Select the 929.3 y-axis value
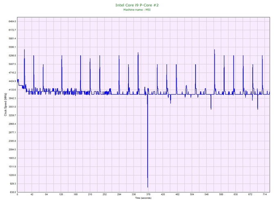Screen dimensions: 274x205 [x=13, y=184]
